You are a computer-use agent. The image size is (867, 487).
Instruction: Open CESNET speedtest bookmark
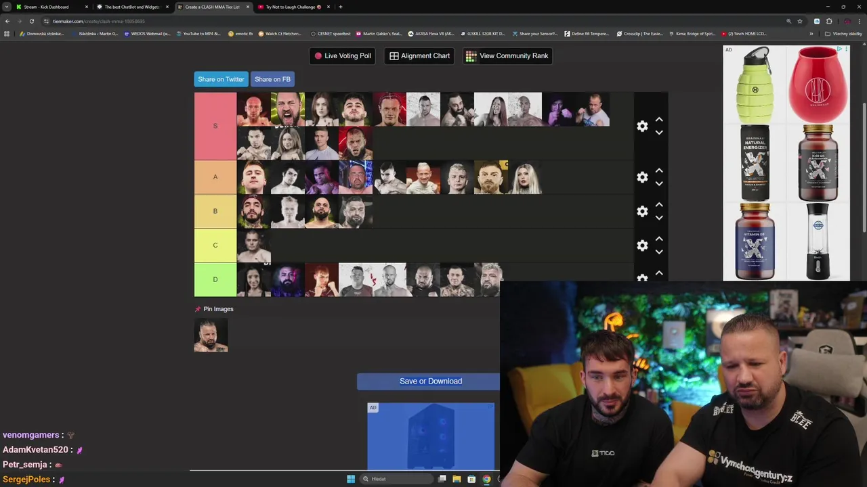pyautogui.click(x=331, y=33)
